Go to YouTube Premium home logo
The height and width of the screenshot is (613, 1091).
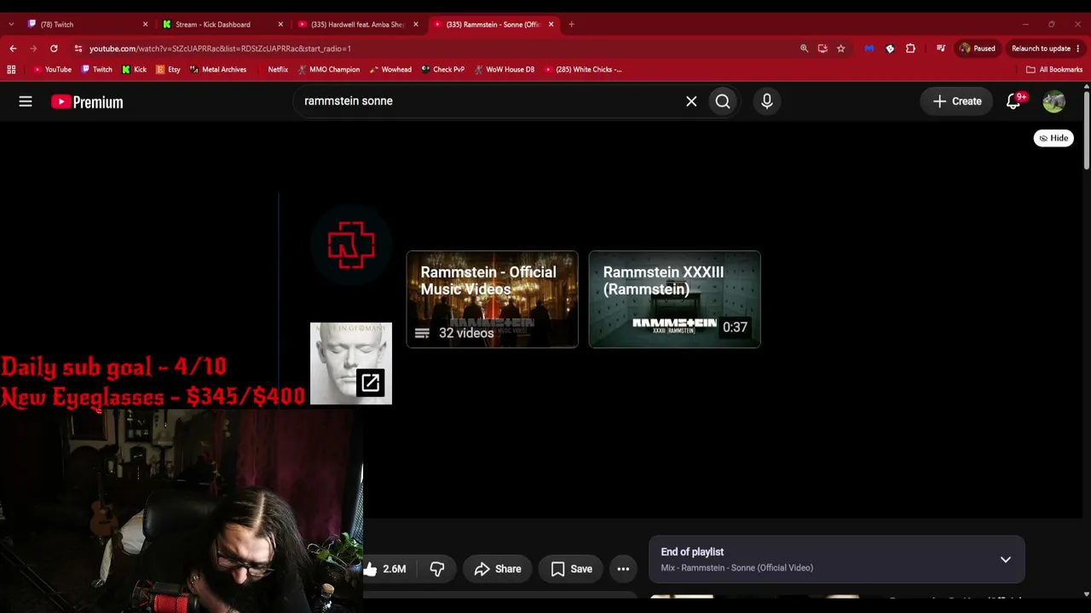87,101
